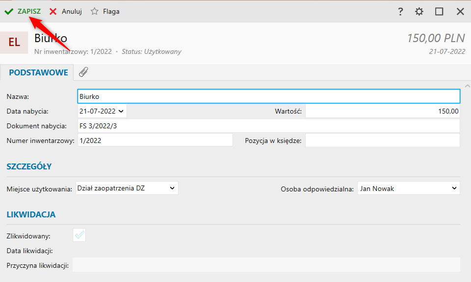The width and height of the screenshot is (471, 282).
Task: Open settings via the gear icon
Action: tap(419, 11)
